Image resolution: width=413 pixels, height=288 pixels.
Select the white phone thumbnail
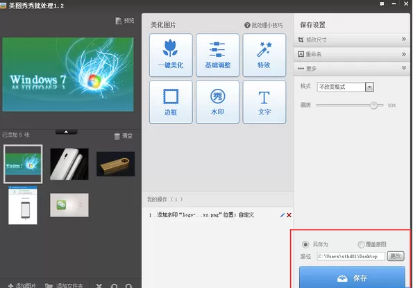click(x=69, y=164)
